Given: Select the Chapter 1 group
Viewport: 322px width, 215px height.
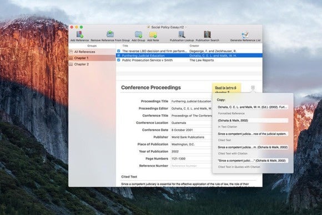Looking at the screenshot, I should [x=92, y=58].
